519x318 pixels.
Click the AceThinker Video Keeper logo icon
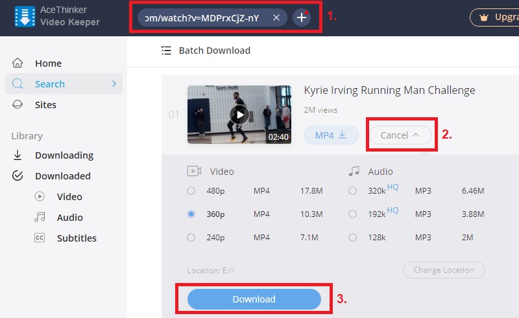(x=25, y=17)
